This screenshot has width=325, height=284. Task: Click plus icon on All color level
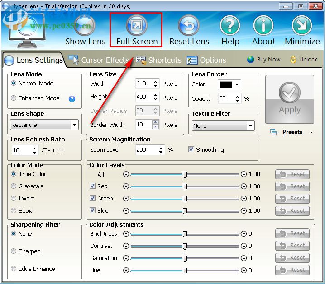(x=244, y=174)
